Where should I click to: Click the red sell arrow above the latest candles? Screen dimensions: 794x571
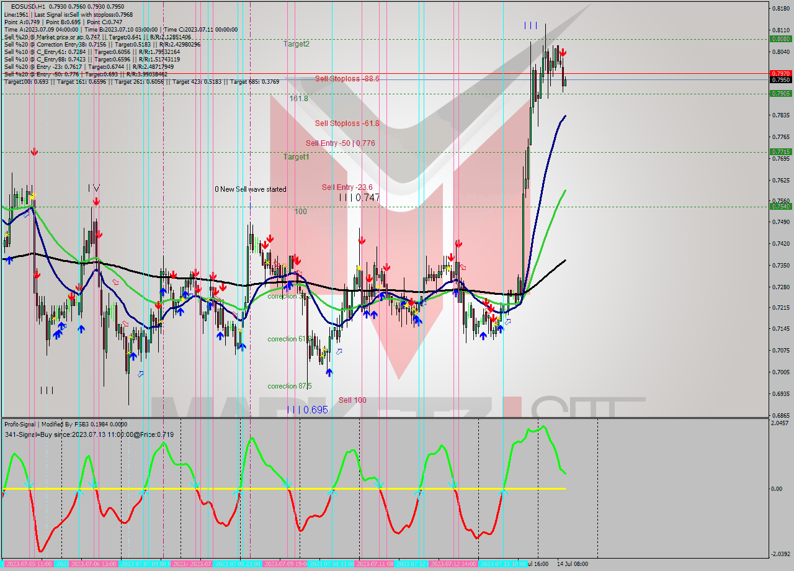(563, 53)
